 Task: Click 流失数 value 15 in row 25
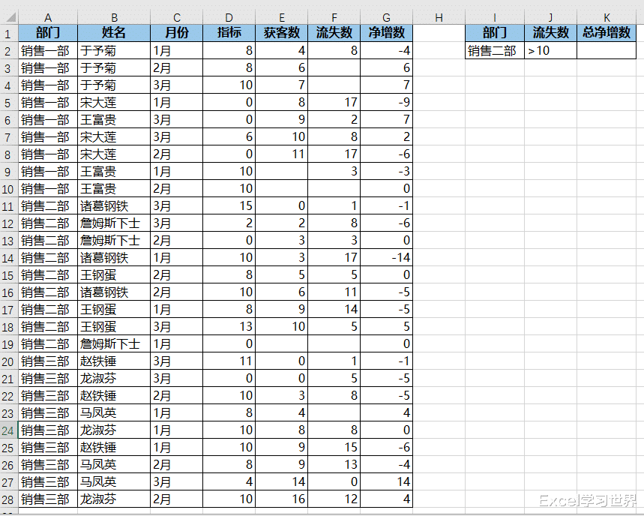point(334,448)
